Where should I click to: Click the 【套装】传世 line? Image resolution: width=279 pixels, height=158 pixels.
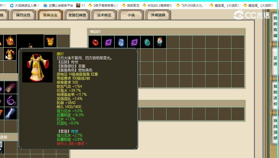pyautogui.click(x=68, y=131)
